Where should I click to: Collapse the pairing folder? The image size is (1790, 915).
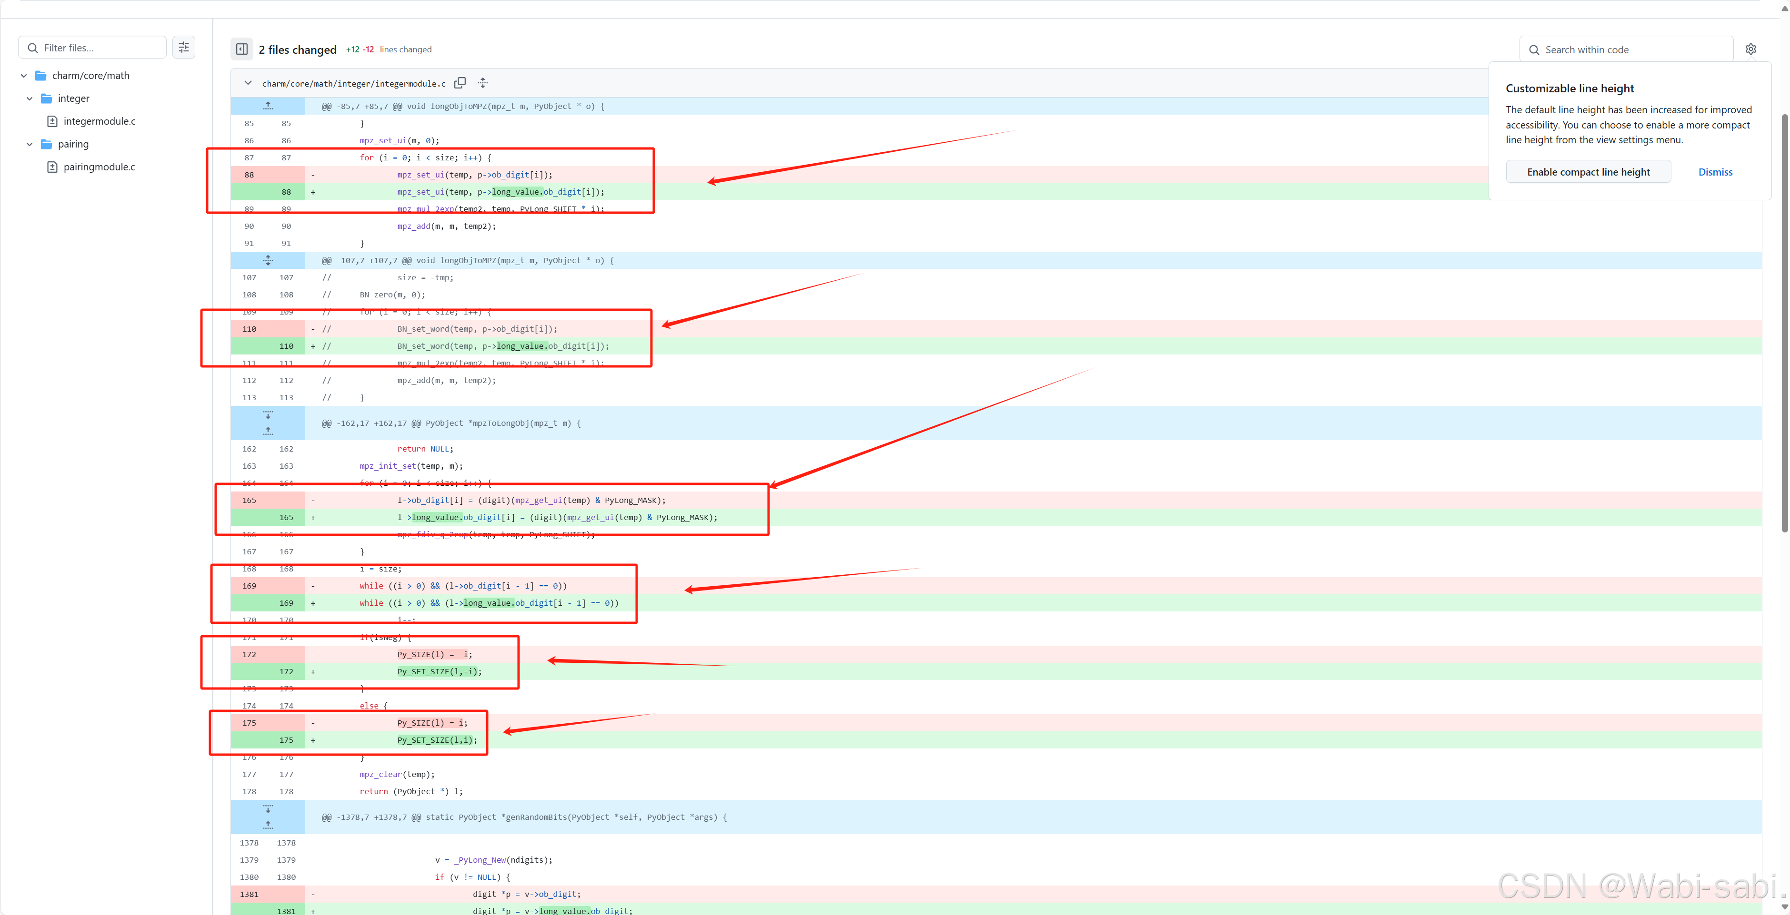click(x=29, y=144)
